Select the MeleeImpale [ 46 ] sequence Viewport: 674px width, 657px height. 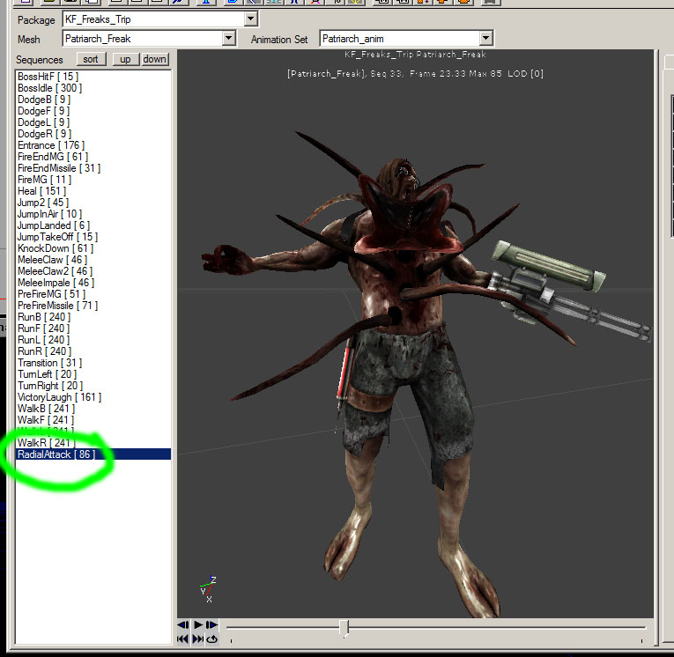pyautogui.click(x=93, y=283)
